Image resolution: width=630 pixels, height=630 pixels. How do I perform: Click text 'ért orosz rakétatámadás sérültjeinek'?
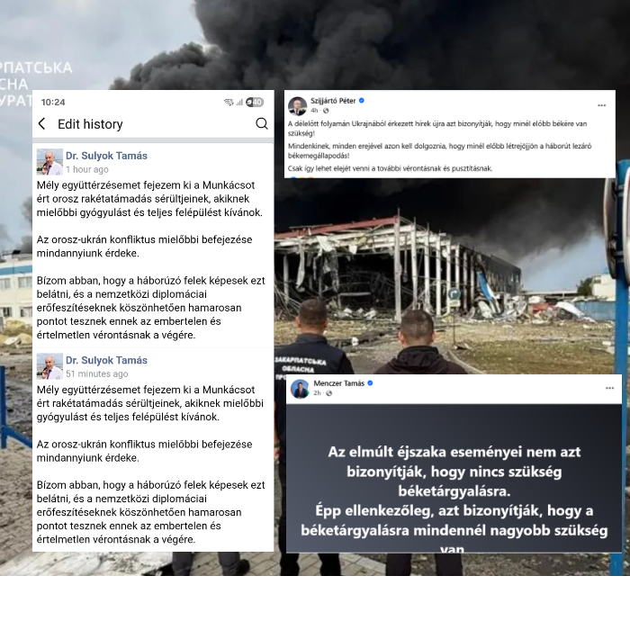point(123,199)
